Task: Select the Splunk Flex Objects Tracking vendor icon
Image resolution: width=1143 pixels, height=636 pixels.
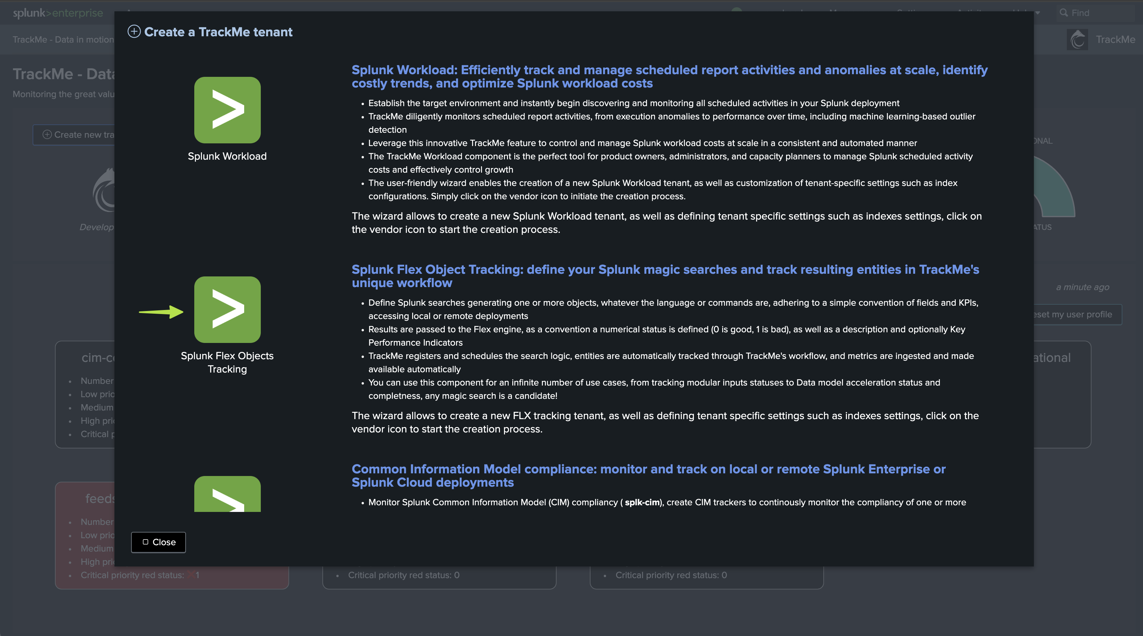Action: (227, 309)
